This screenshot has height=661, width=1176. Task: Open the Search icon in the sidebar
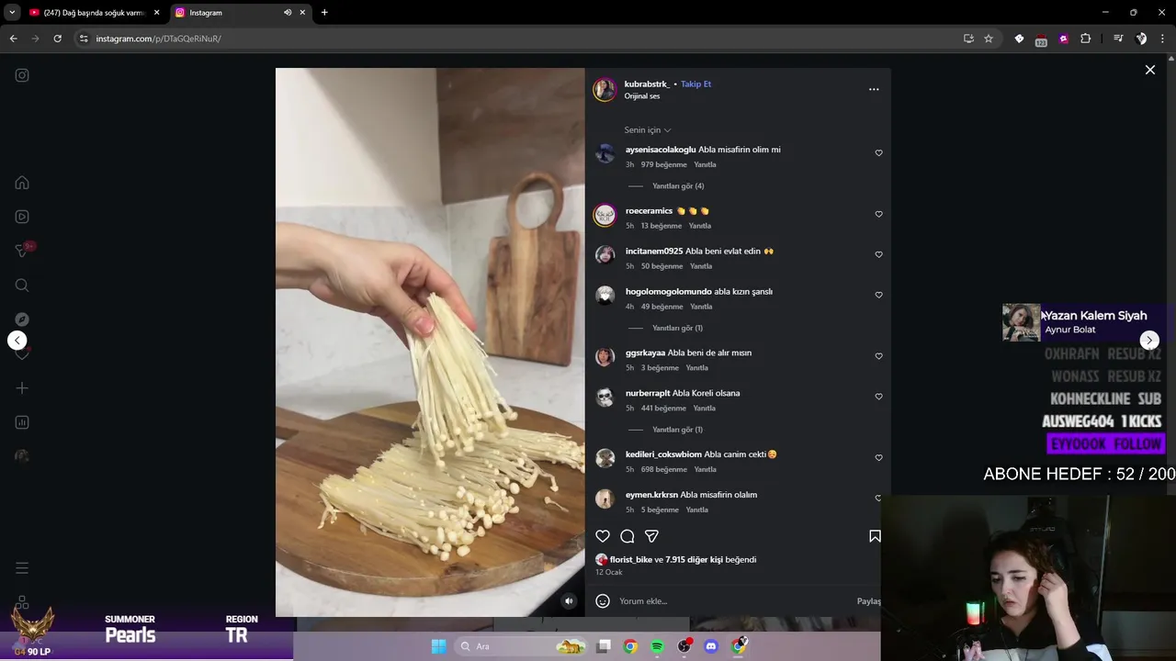[x=22, y=286]
